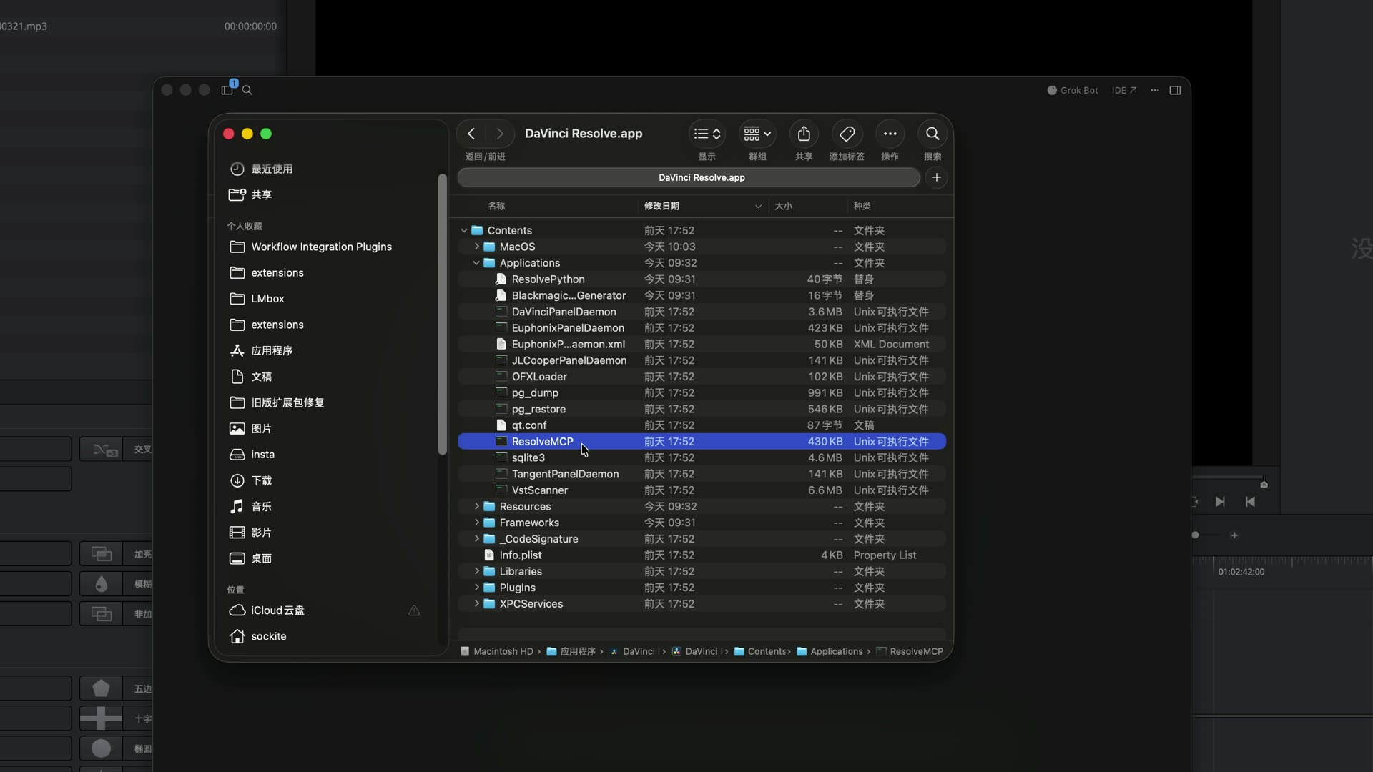Select the DaVinci Resolve.app tab
The height and width of the screenshot is (772, 1373).
pos(689,177)
